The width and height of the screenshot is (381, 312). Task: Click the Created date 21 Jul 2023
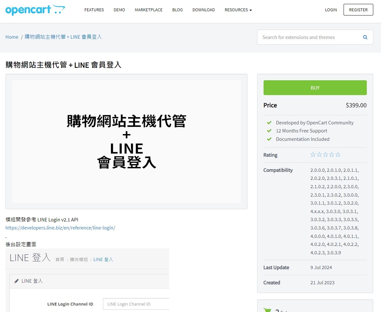pyautogui.click(x=322, y=283)
